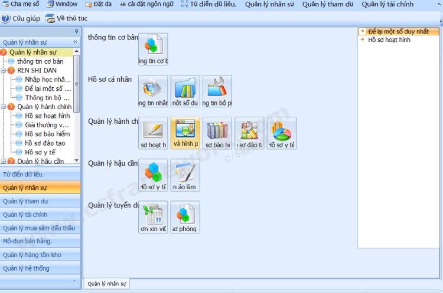Select Quản lý tham dự in sidebar
The width and height of the screenshot is (443, 293).
(x=25, y=201)
